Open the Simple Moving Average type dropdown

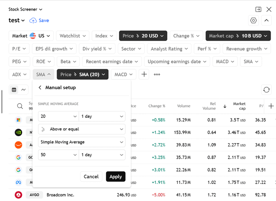tap(81, 142)
